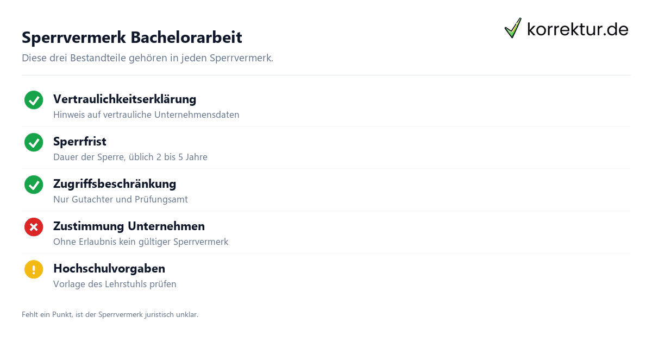Select the Zustimmung Unternehmen heading

point(129,226)
